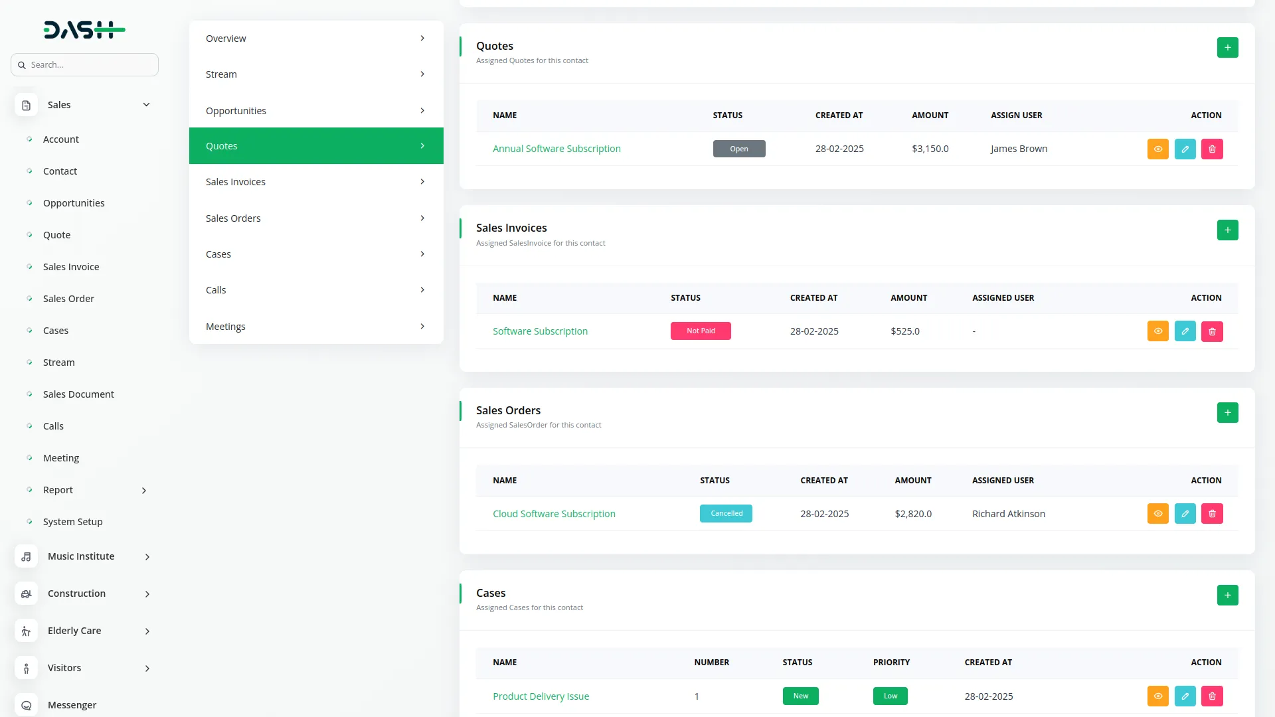1275x717 pixels.
Task: Edit the Product Delivery Issue case
Action: 1185,696
